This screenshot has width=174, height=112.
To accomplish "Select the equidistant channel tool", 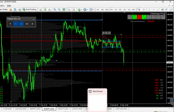I will point(162,10).
